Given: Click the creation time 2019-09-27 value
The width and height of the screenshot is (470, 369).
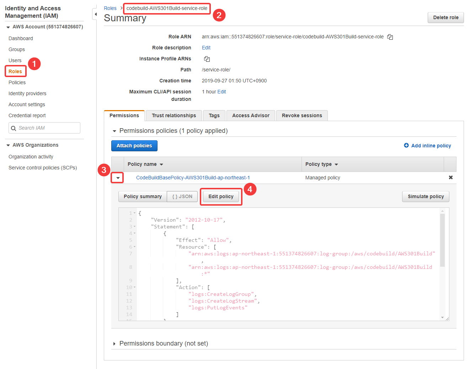Looking at the screenshot, I should click(x=234, y=81).
